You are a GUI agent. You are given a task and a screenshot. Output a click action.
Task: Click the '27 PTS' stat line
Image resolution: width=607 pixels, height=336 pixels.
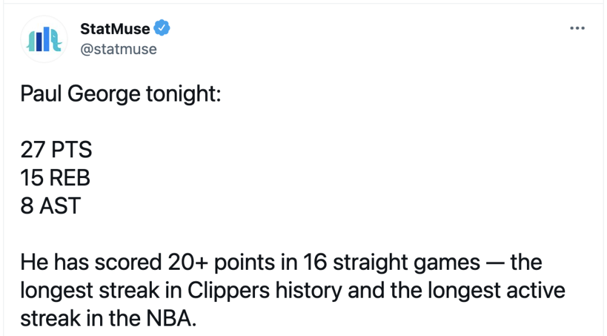point(56,149)
